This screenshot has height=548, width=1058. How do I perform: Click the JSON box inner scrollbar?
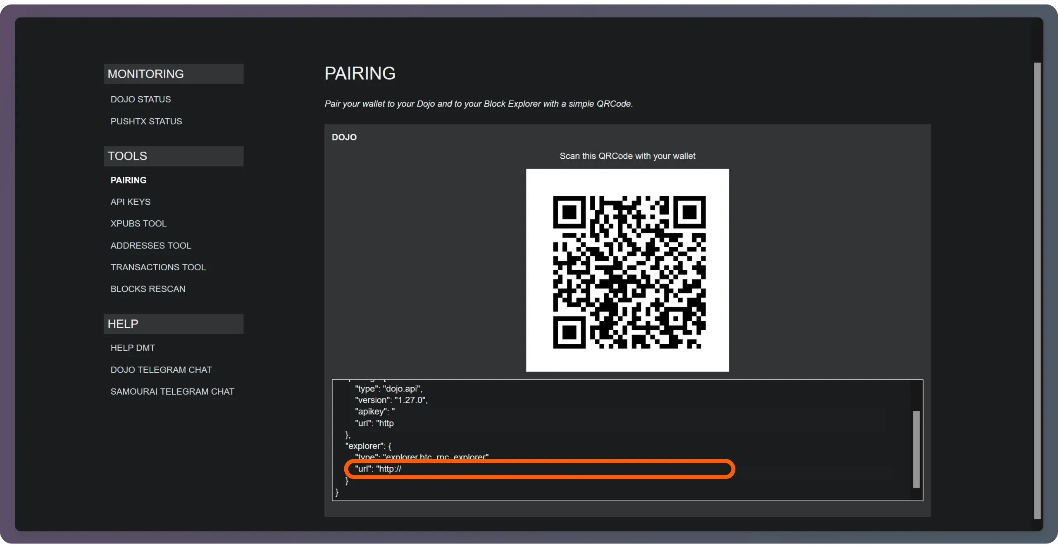click(x=916, y=449)
